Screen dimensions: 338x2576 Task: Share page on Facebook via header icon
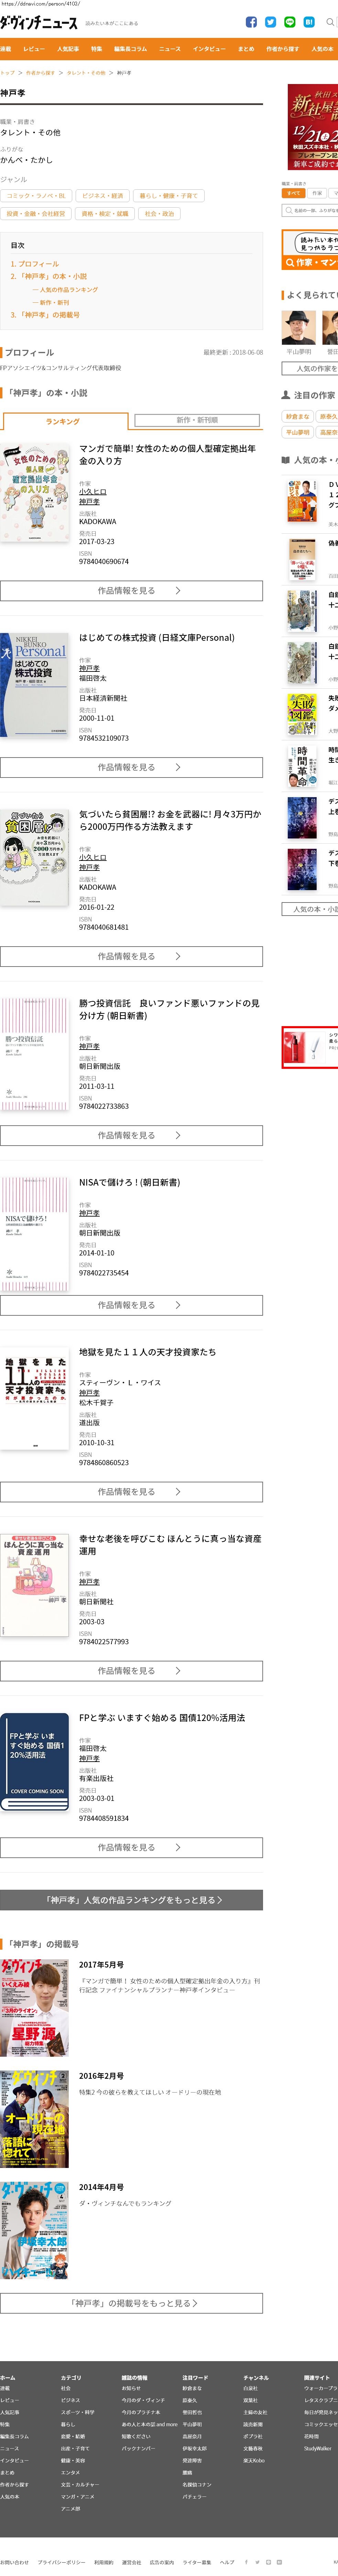pyautogui.click(x=251, y=22)
